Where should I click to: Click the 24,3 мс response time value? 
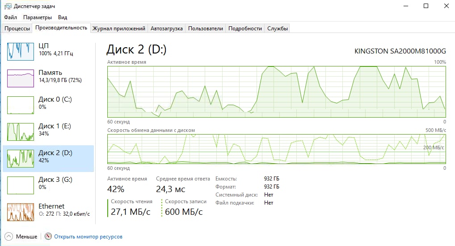coord(171,189)
